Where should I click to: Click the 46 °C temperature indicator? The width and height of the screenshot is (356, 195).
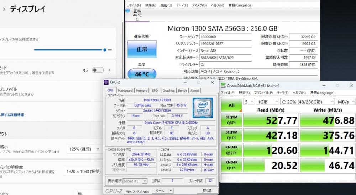[142, 74]
